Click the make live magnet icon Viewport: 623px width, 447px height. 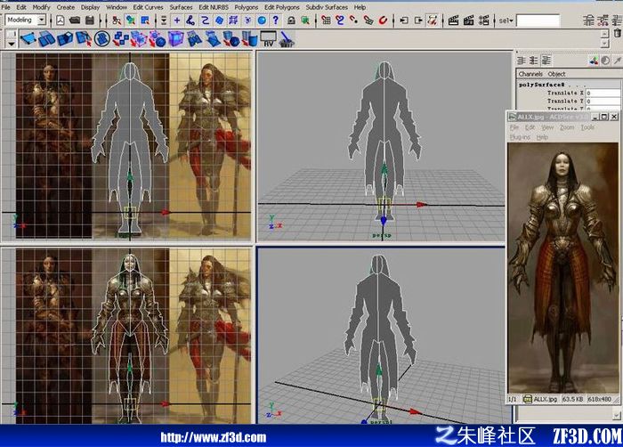pos(383,20)
